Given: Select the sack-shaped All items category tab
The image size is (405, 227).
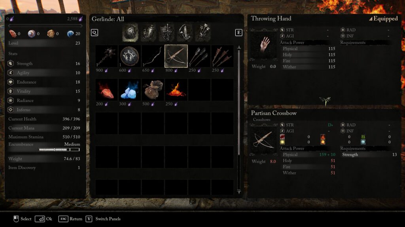Looking at the screenshot, I should tap(130, 32).
